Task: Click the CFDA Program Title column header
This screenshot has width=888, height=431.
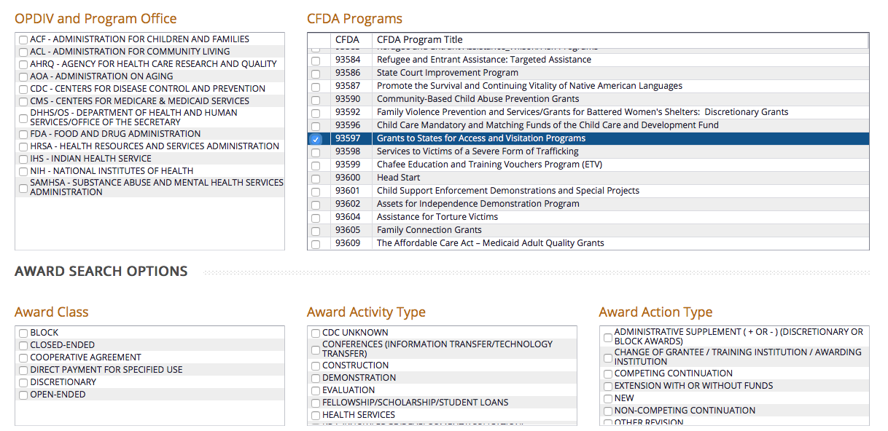Action: click(419, 39)
